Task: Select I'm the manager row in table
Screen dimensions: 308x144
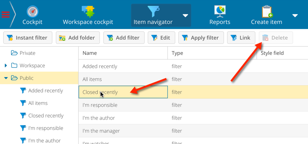Action: pos(193,131)
